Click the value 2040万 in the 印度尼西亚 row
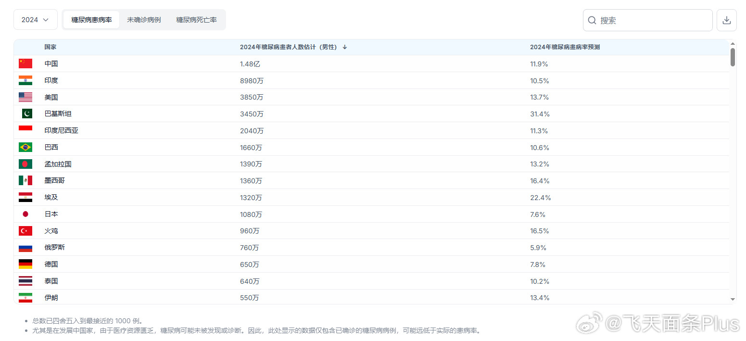This screenshot has width=746, height=341. (x=252, y=130)
